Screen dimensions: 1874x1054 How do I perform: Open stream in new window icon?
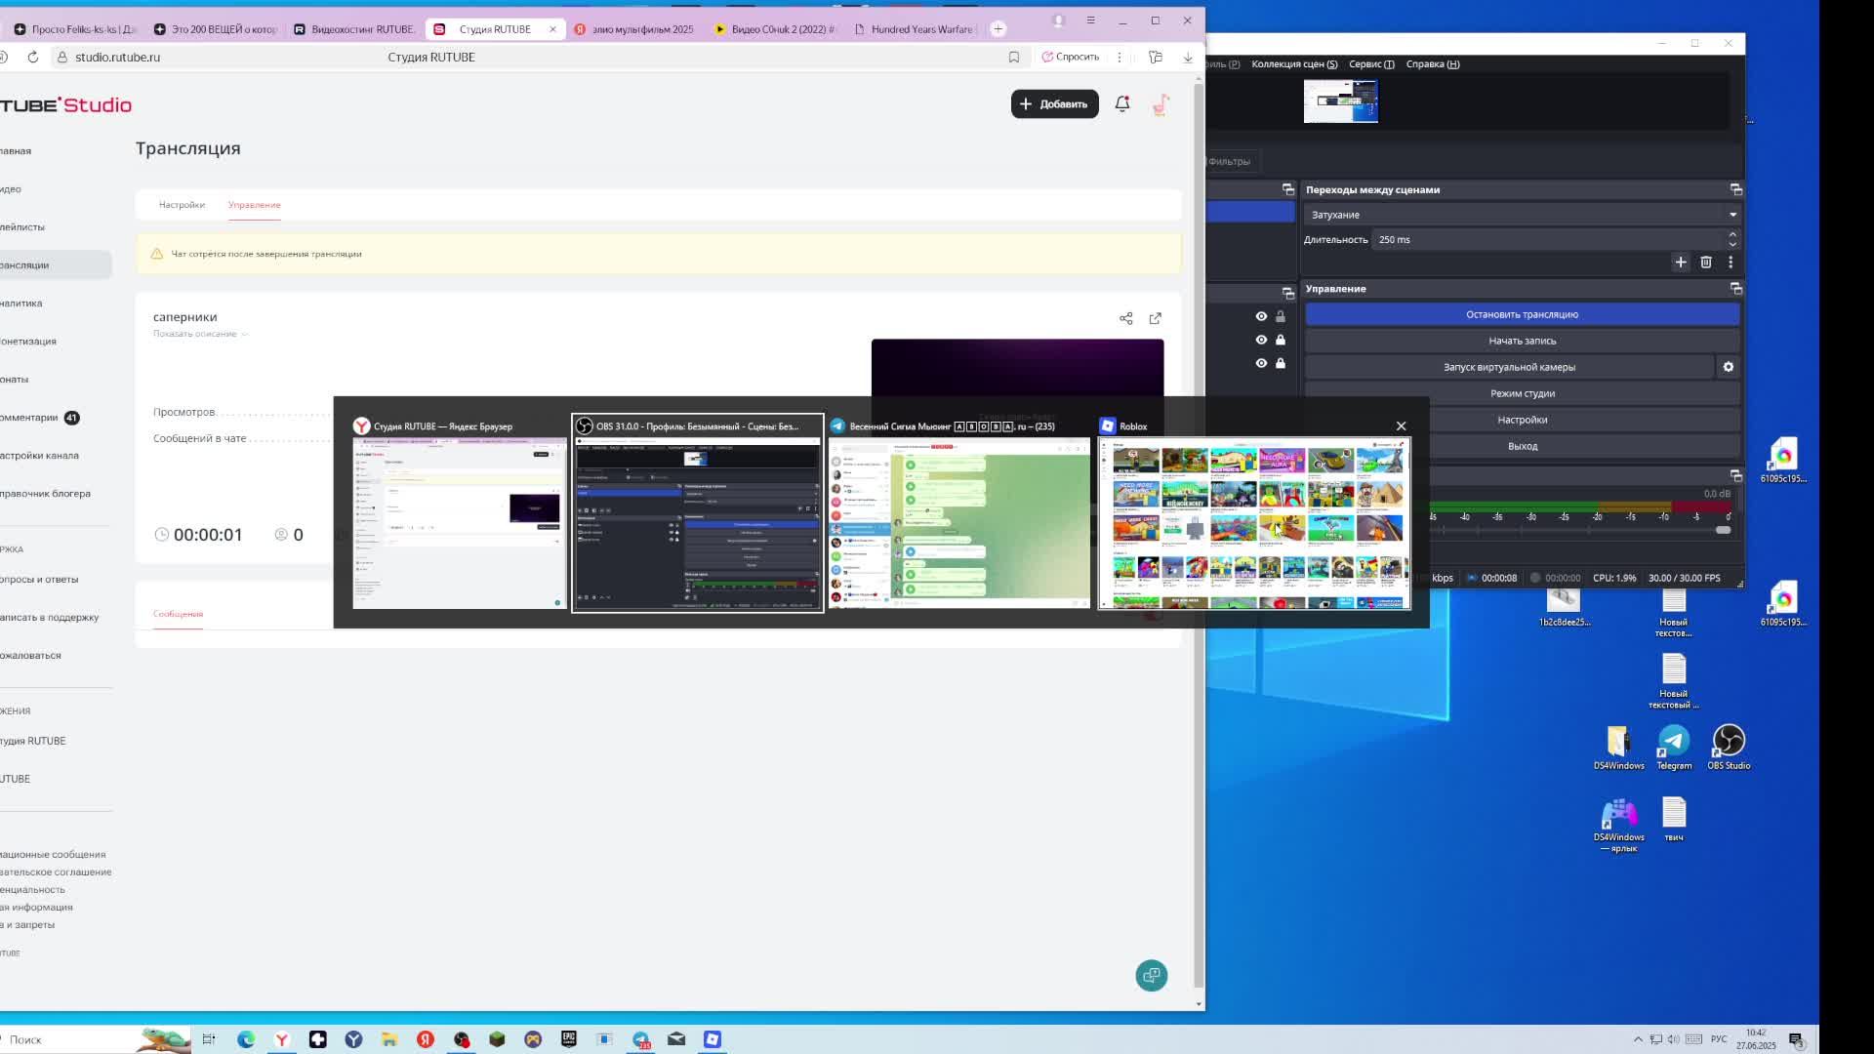[x=1156, y=319]
